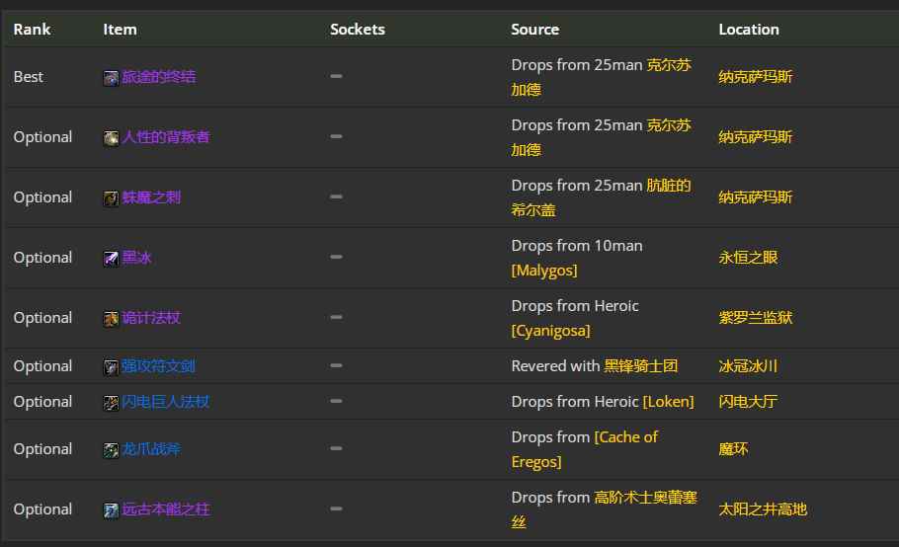The width and height of the screenshot is (899, 547).
Task: Open the 太阳之井高地 location link
Action: (763, 509)
